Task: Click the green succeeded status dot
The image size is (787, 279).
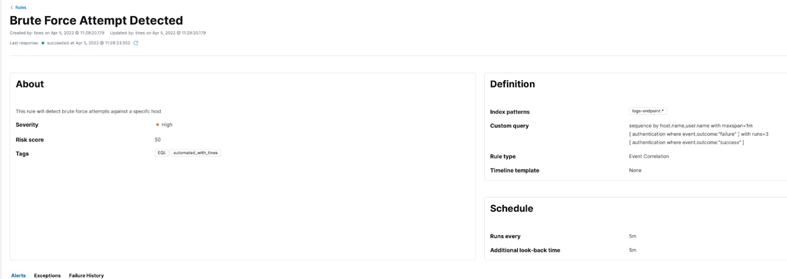Action: click(43, 43)
